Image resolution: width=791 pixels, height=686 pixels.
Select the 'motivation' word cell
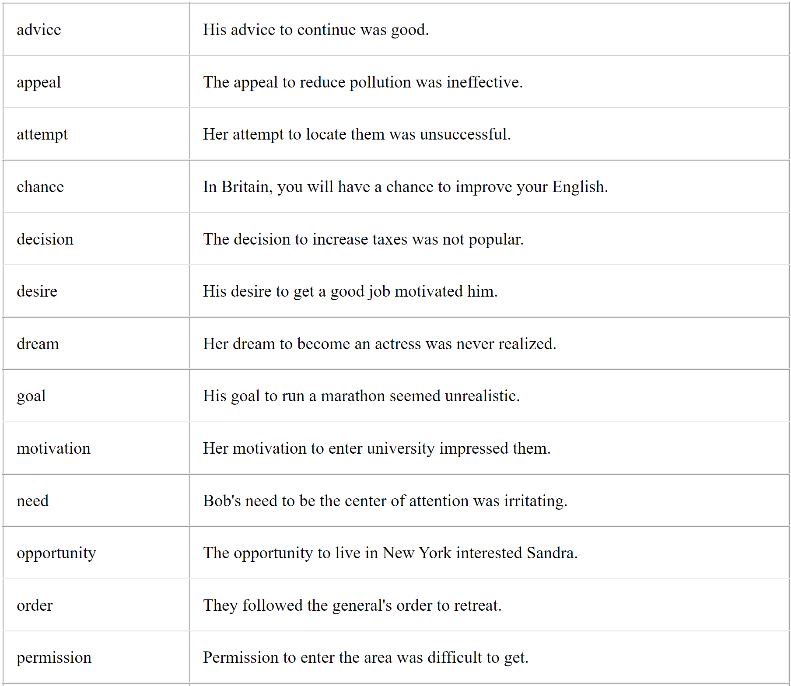[53, 448]
